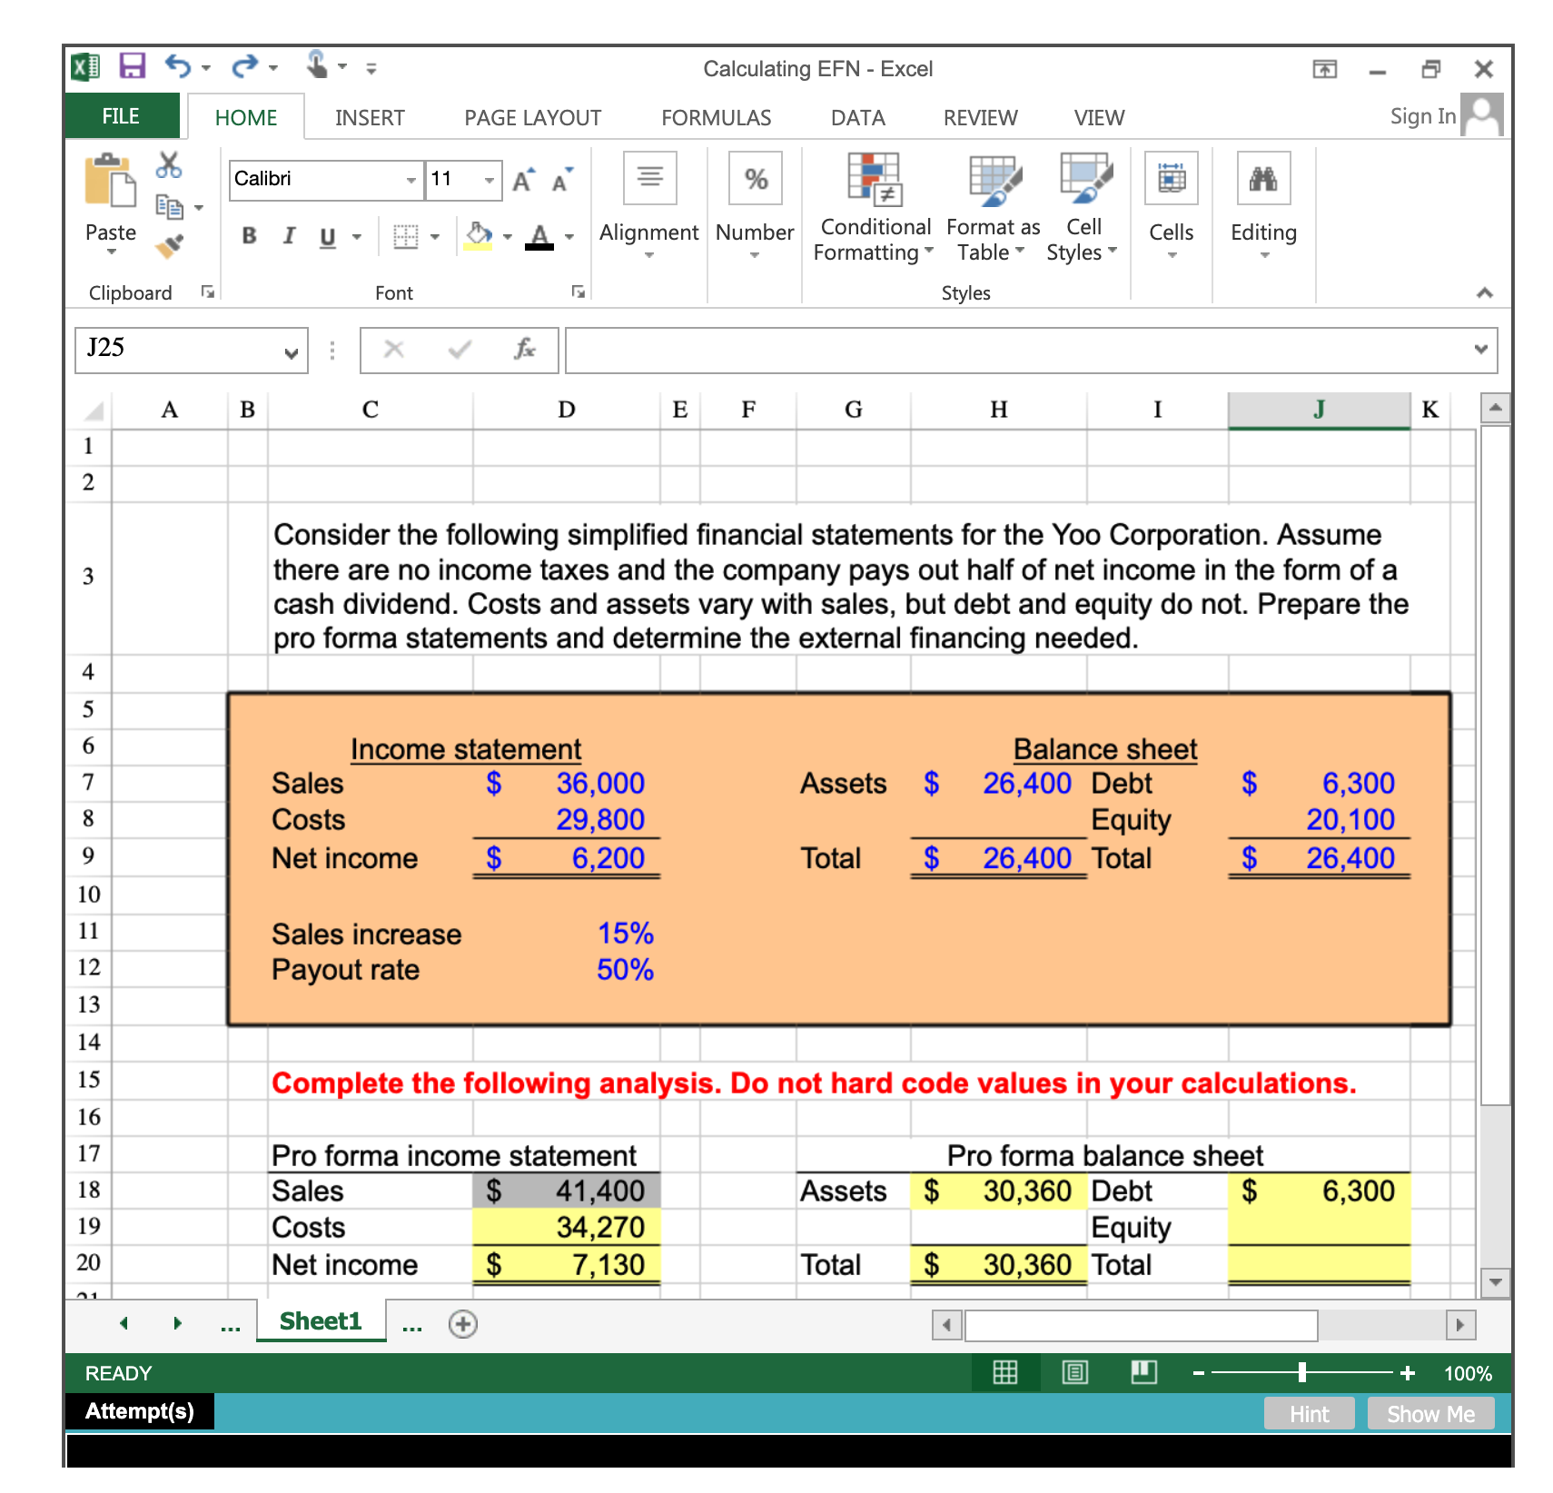1553x1493 pixels.
Task: Activate the Format Painter brush
Action: [169, 245]
